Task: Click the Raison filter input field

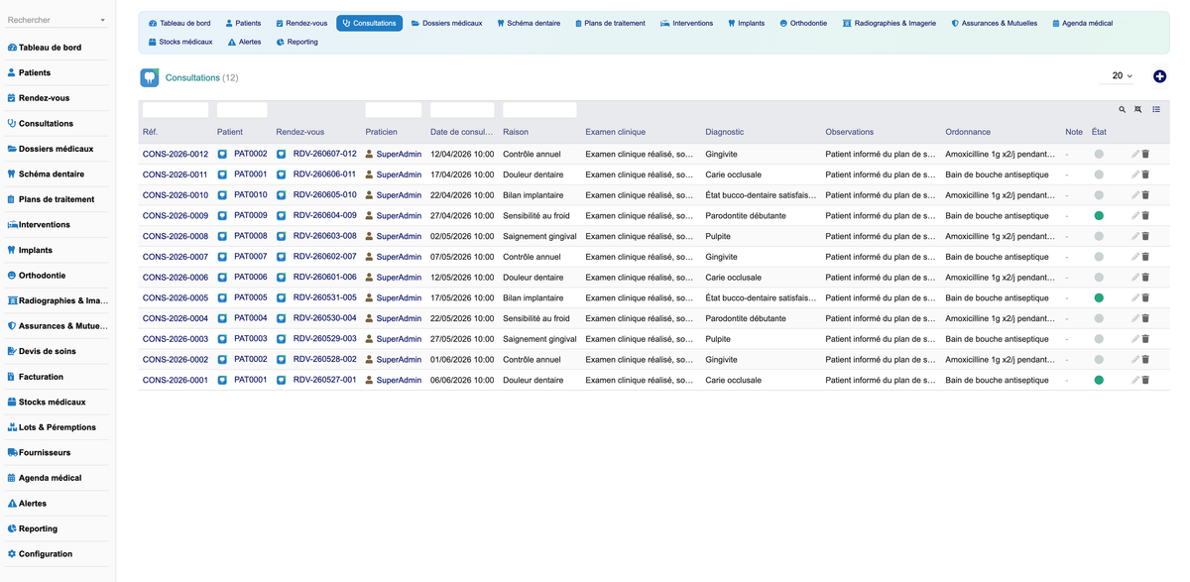Action: [x=539, y=110]
